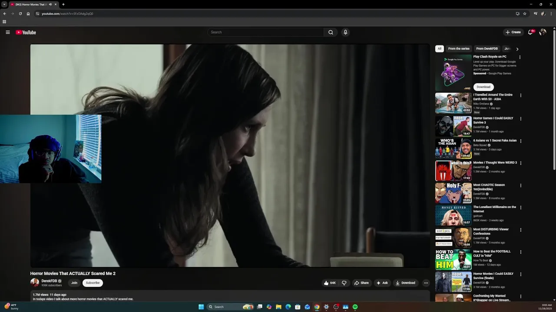The height and width of the screenshot is (312, 556).
Task: Click into the YouTube search field
Action: (x=265, y=32)
